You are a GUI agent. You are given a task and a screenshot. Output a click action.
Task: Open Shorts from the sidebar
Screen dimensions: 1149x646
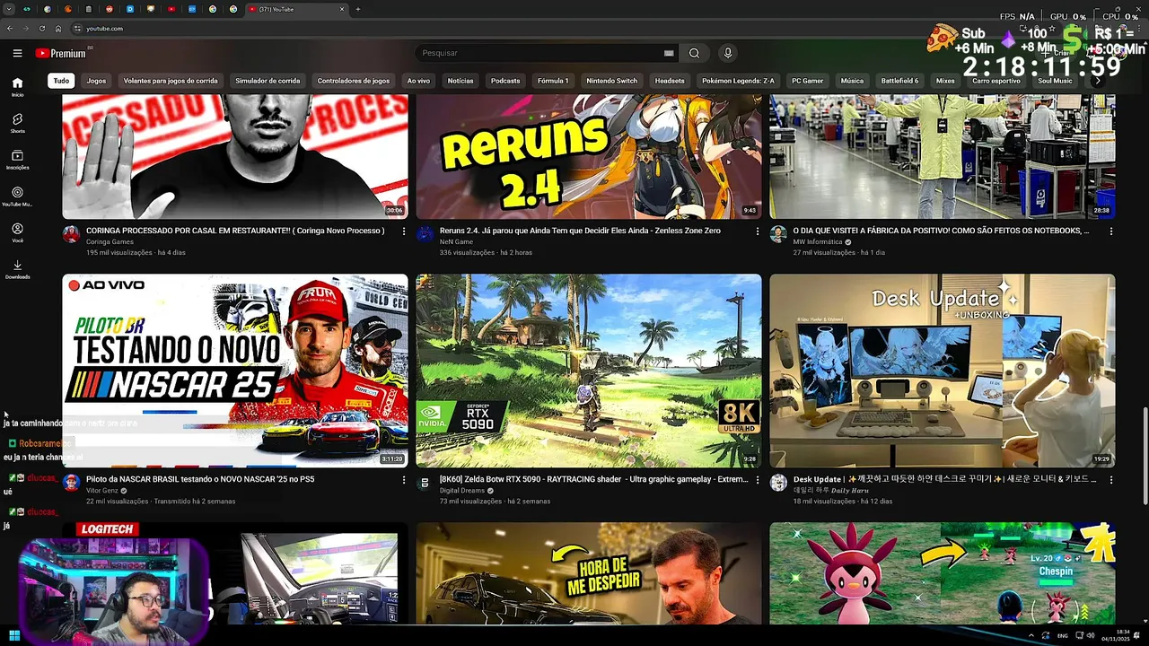tap(17, 123)
